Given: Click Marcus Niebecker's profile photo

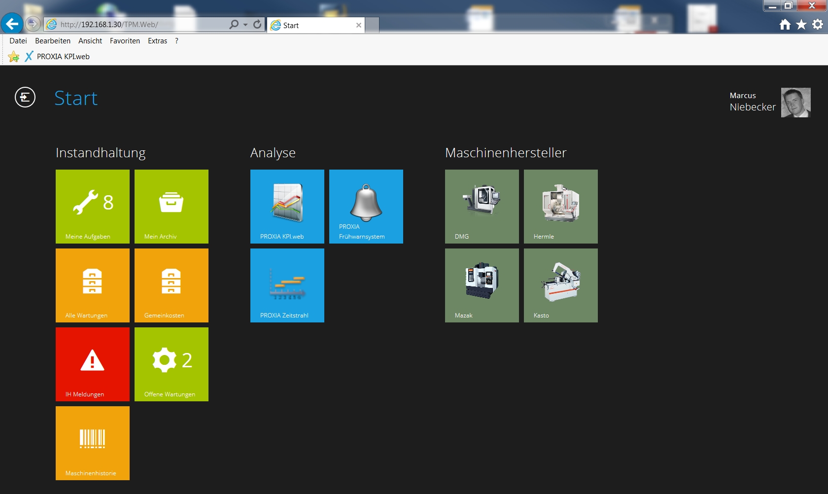Looking at the screenshot, I should tap(796, 103).
